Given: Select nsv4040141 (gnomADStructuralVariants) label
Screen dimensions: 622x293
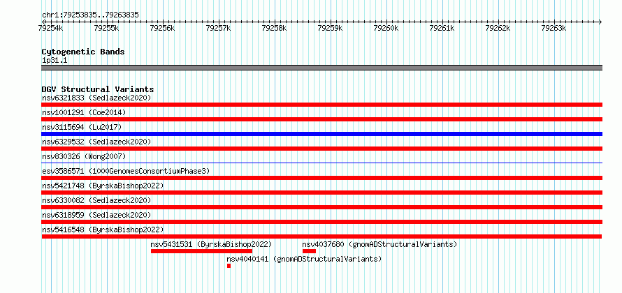Looking at the screenshot, I should click(304, 259).
